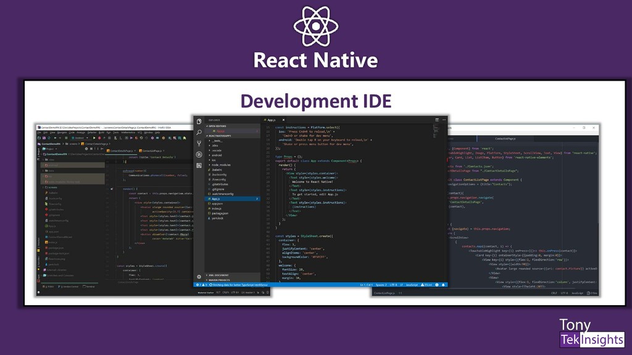Select the App.js tab in VS Code
This screenshot has height=355, width=632.
271,120
